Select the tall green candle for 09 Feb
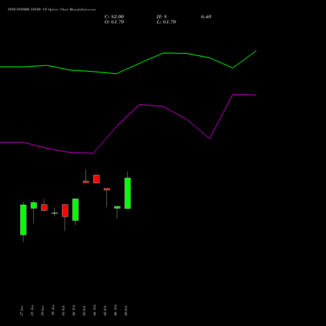 coord(128,193)
